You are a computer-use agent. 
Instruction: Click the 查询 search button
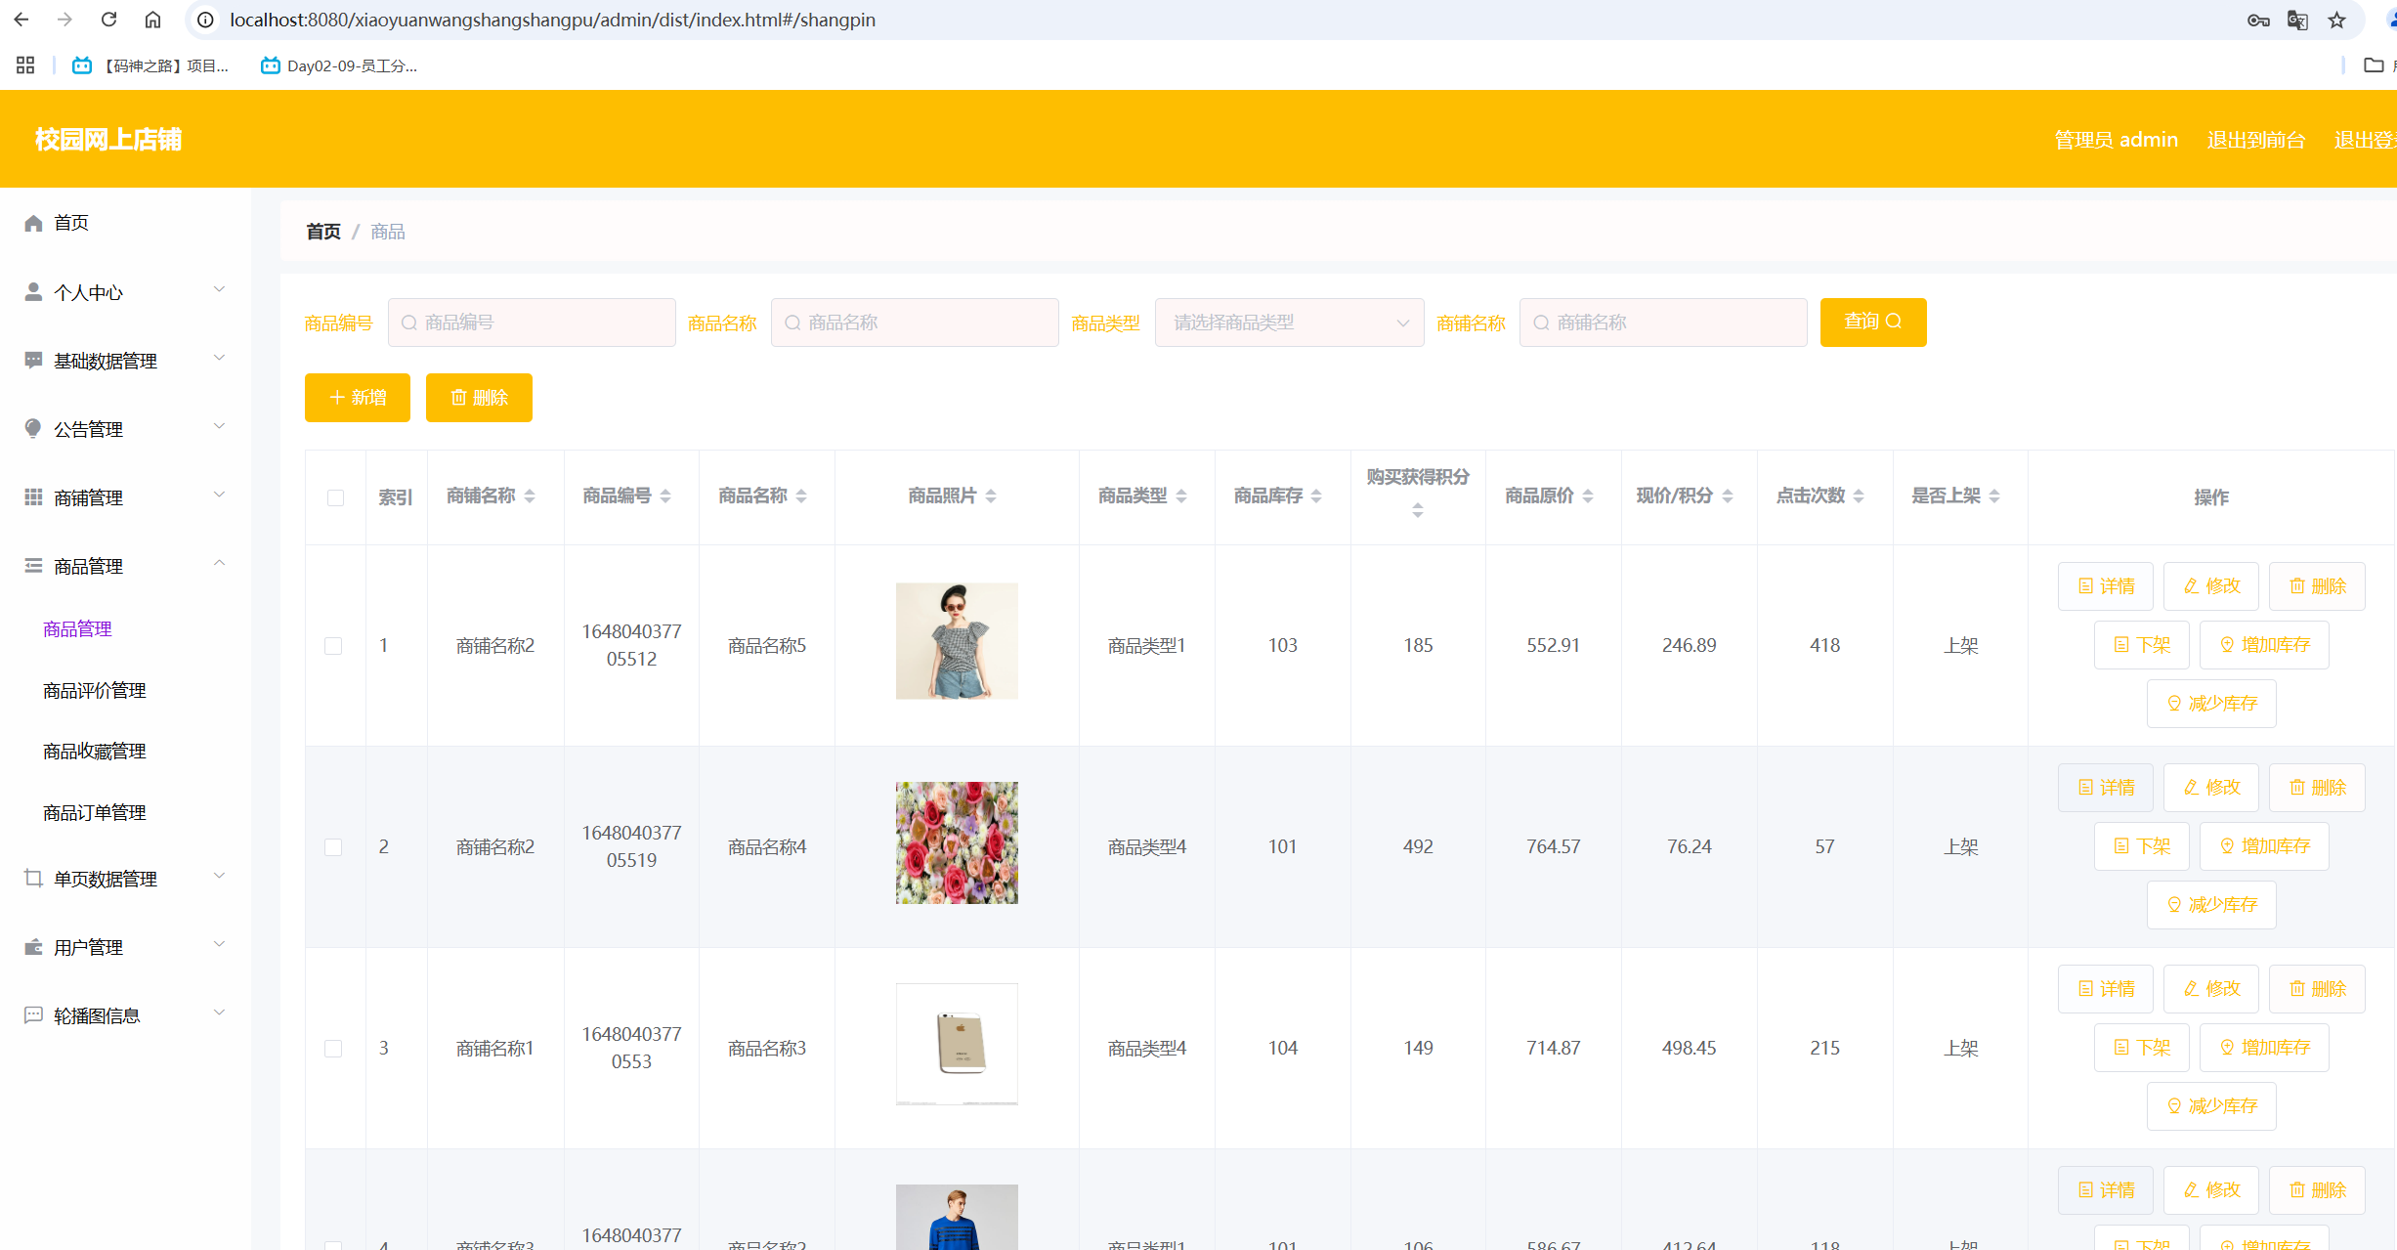click(1872, 322)
